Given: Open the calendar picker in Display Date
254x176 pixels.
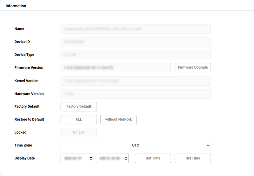Looking at the screenshot, I should [91, 159].
